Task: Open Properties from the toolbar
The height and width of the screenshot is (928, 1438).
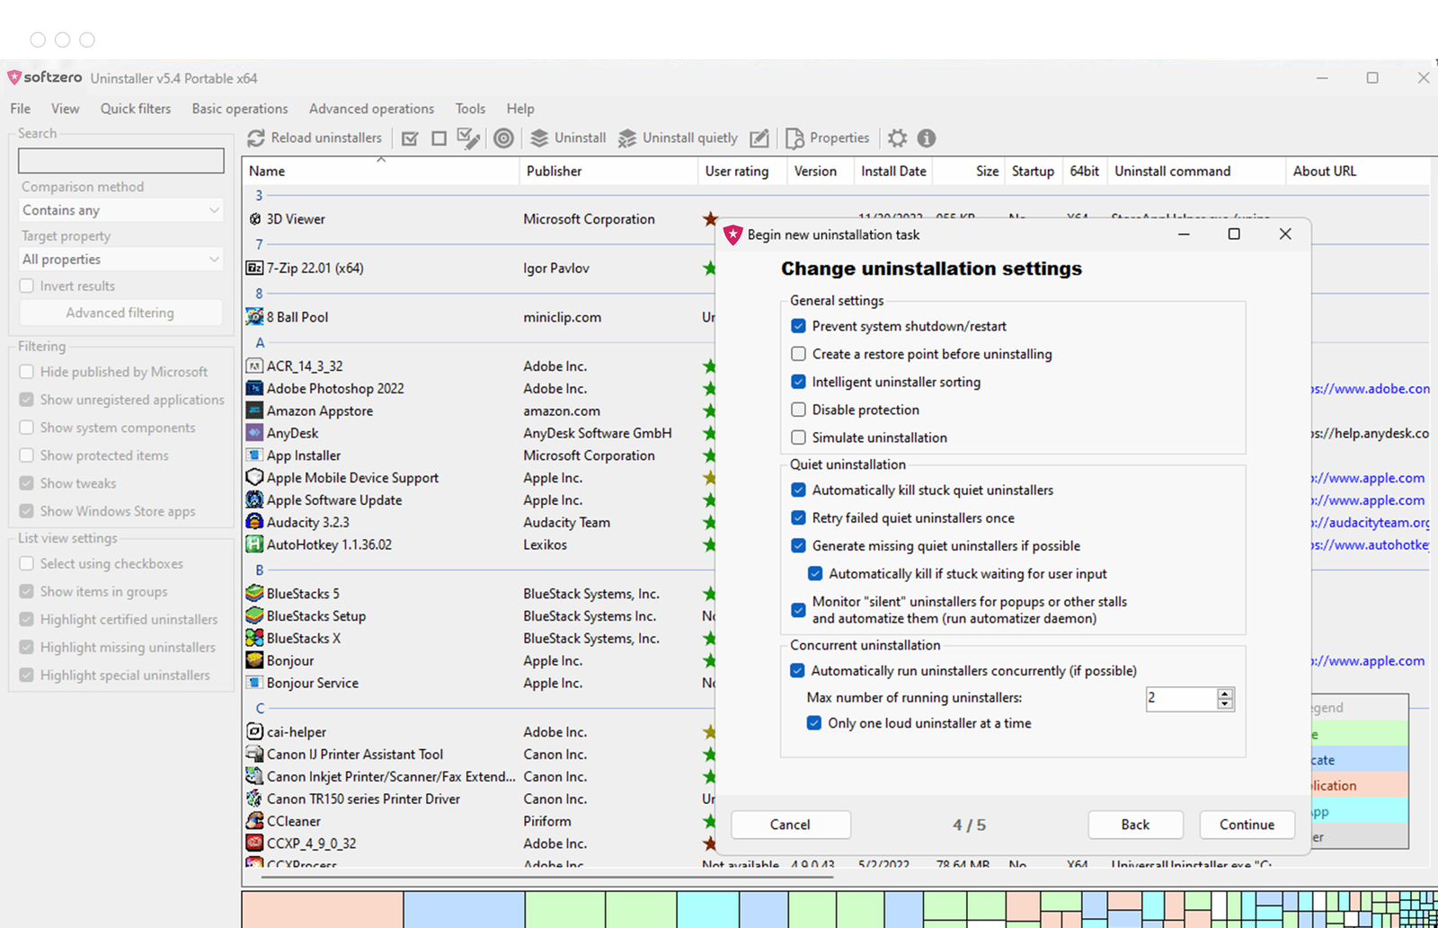Action: (x=828, y=138)
